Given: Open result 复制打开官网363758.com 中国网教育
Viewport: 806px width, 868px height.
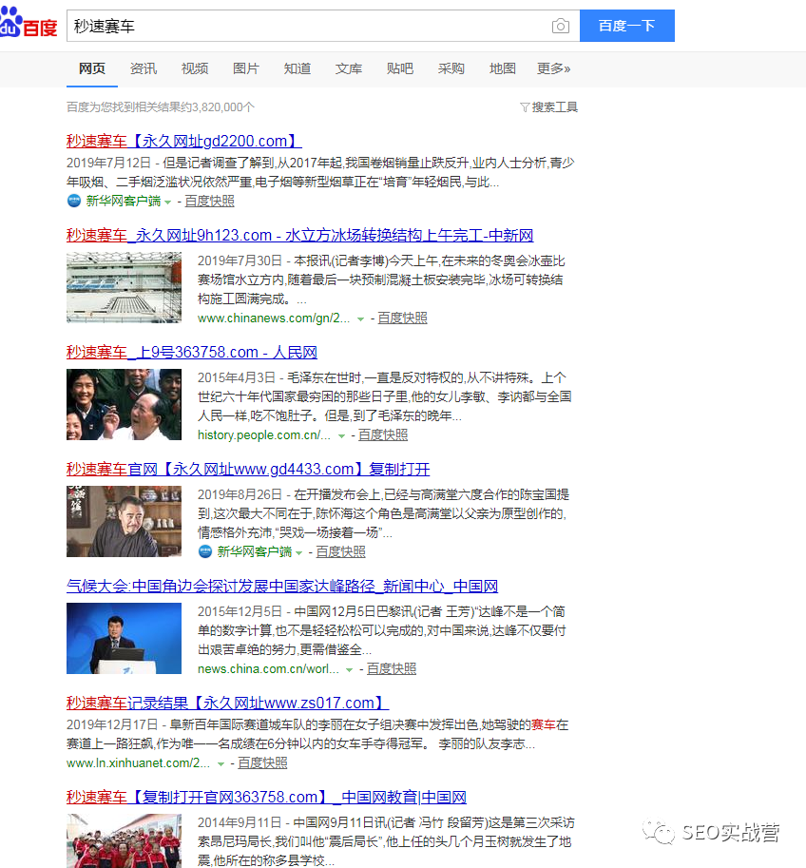Looking at the screenshot, I should 266,797.
